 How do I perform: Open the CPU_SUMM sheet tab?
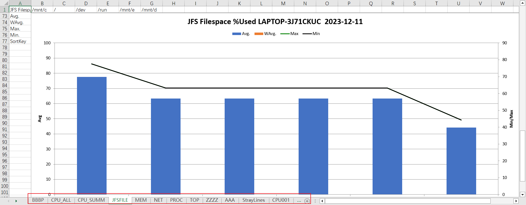click(x=91, y=200)
